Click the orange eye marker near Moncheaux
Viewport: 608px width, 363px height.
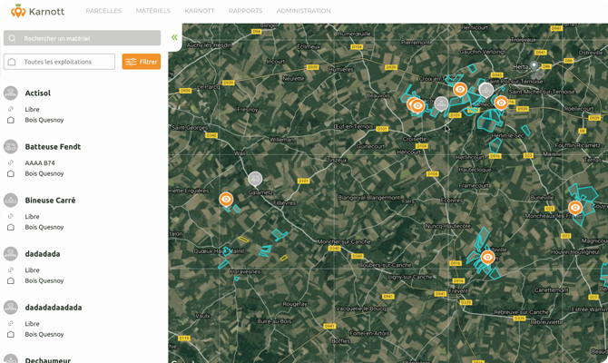(575, 208)
